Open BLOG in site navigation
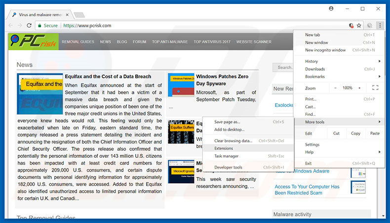The image size is (390, 223). [x=122, y=42]
